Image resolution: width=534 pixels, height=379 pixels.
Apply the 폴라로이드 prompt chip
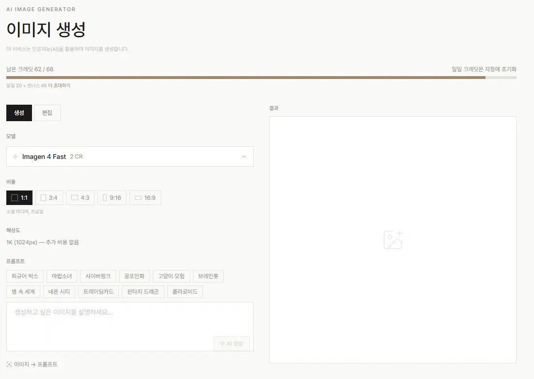(185, 292)
